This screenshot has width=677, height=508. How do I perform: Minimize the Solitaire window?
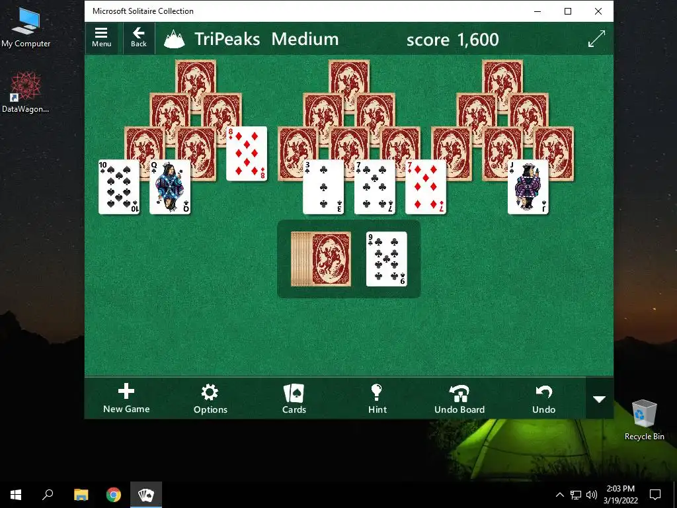pyautogui.click(x=538, y=11)
